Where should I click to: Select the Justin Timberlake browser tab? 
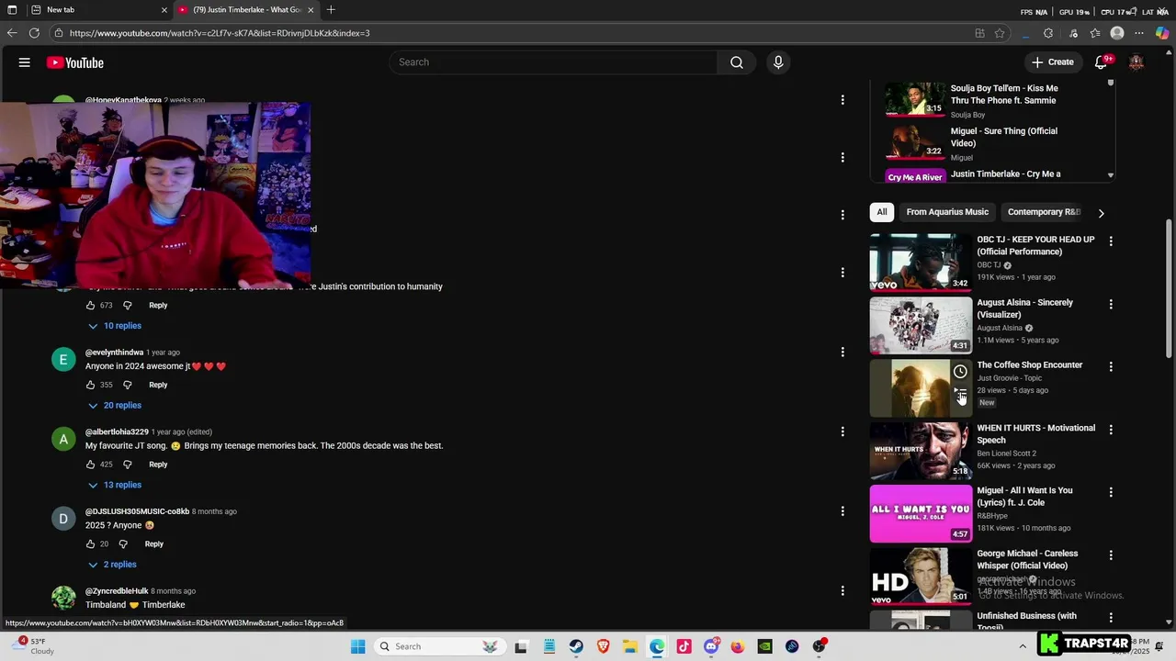[x=246, y=10]
